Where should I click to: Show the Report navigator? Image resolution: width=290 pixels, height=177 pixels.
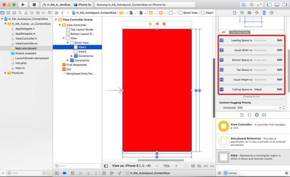[x=50, y=13]
